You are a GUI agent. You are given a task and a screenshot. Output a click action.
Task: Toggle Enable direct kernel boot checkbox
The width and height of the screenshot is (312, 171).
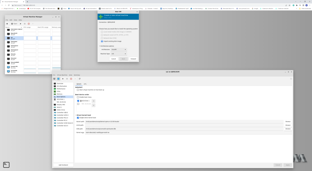point(78,118)
